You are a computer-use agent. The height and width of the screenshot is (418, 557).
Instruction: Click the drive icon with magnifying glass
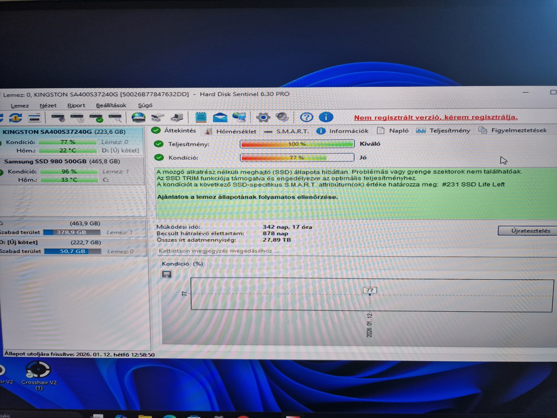tap(115, 118)
